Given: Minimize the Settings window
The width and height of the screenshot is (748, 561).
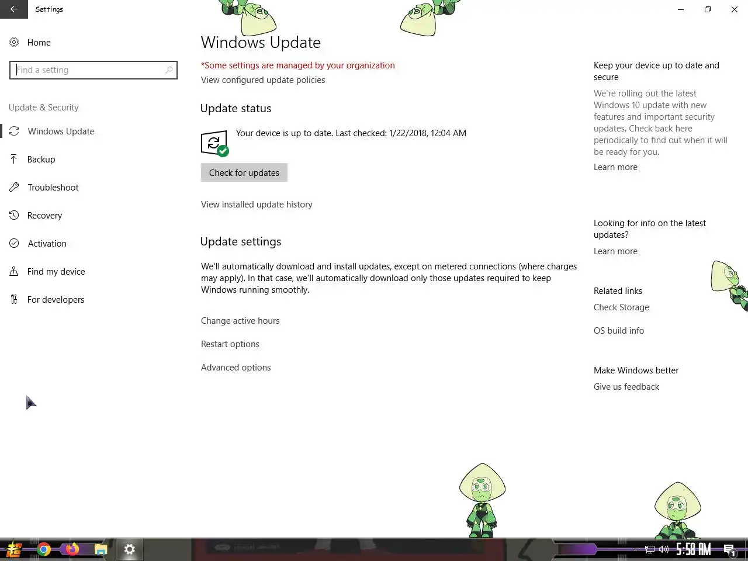Looking at the screenshot, I should coord(680,9).
